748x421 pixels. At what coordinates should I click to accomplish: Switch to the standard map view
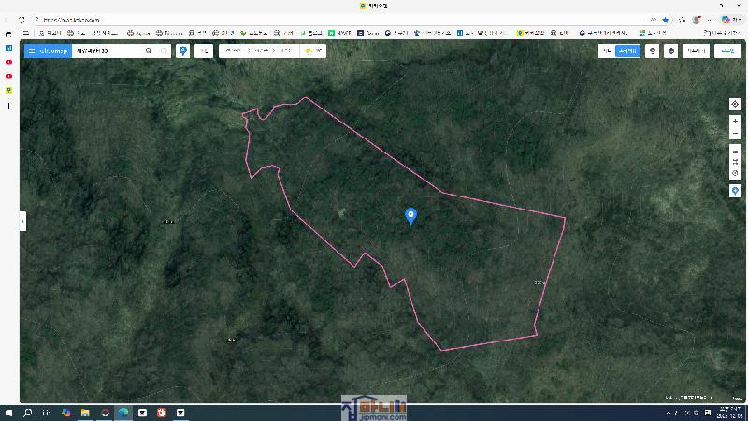[607, 51]
